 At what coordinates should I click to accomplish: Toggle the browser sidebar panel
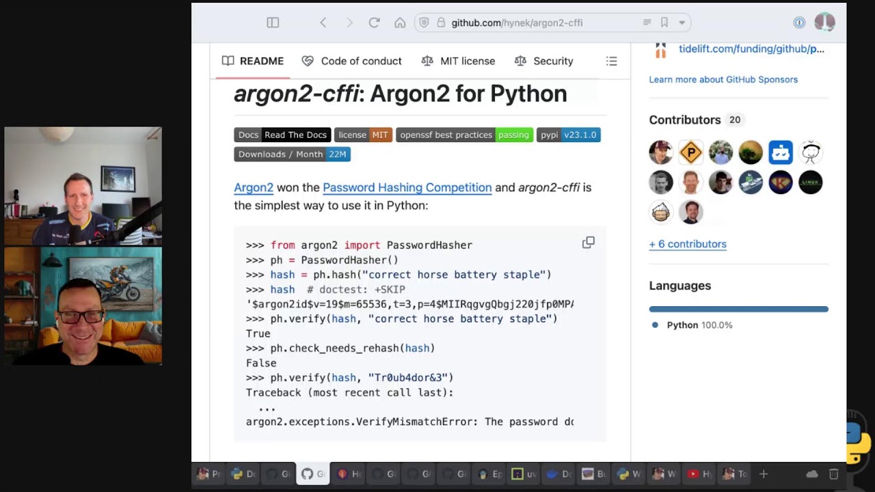coord(273,23)
